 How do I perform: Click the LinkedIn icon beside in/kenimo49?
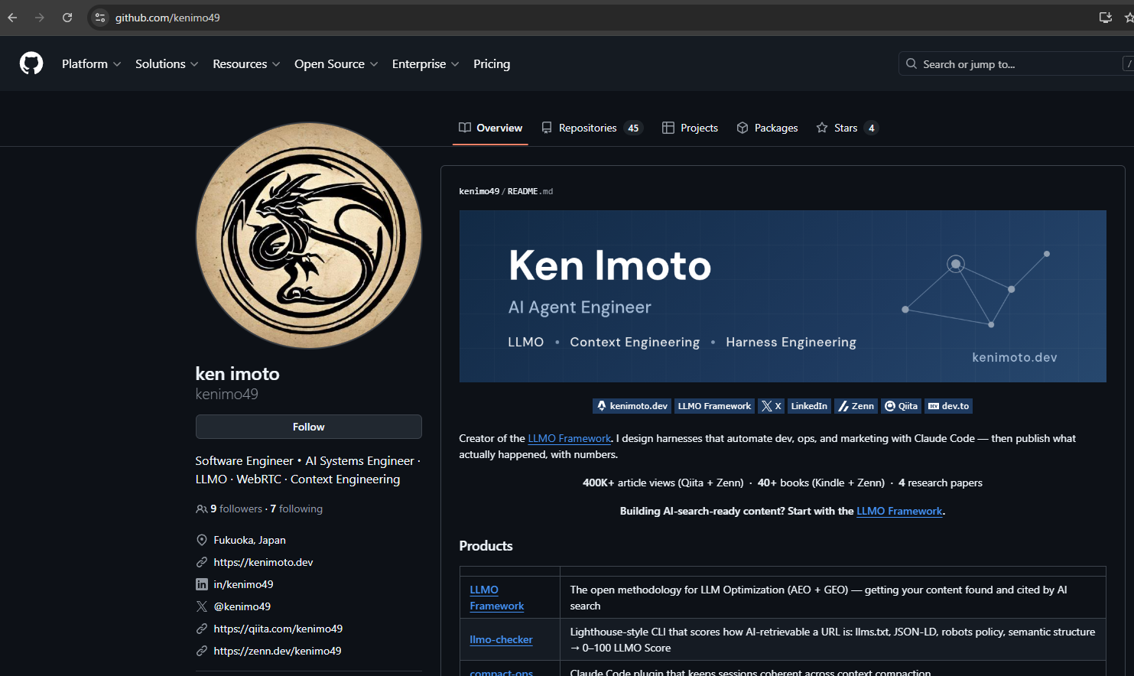202,584
